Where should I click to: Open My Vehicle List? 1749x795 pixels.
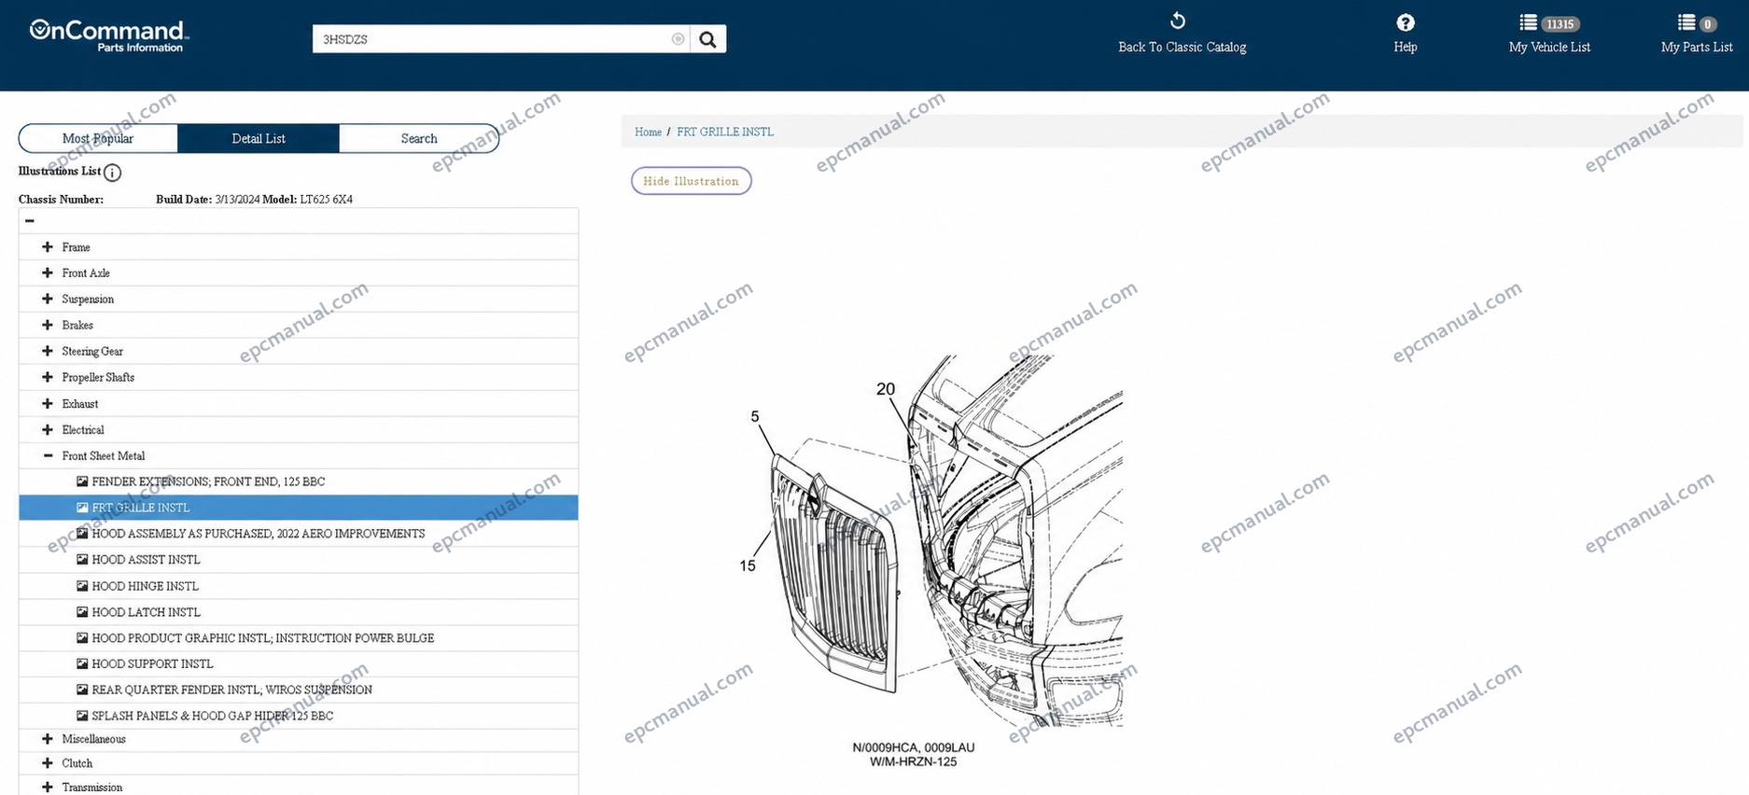(1549, 34)
